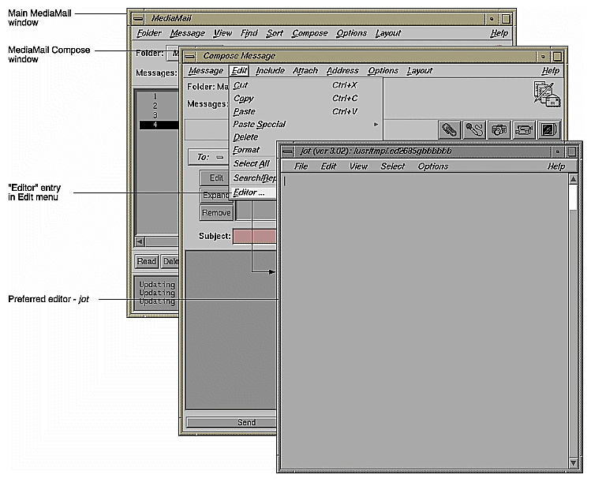591x482 pixels.
Task: Open the Edit menu in jot
Action: [328, 166]
